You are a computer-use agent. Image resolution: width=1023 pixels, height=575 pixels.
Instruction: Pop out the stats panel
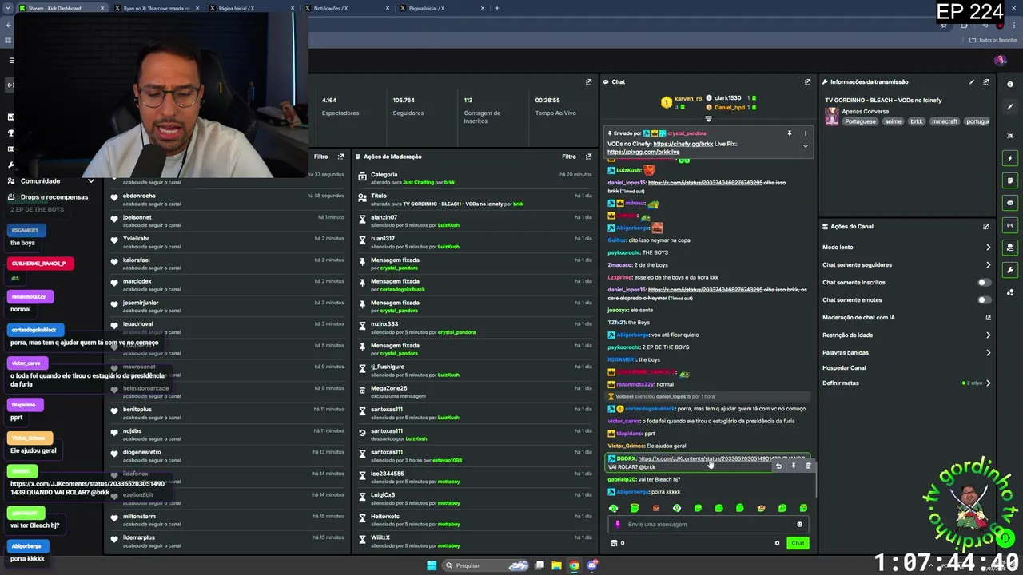(x=588, y=81)
